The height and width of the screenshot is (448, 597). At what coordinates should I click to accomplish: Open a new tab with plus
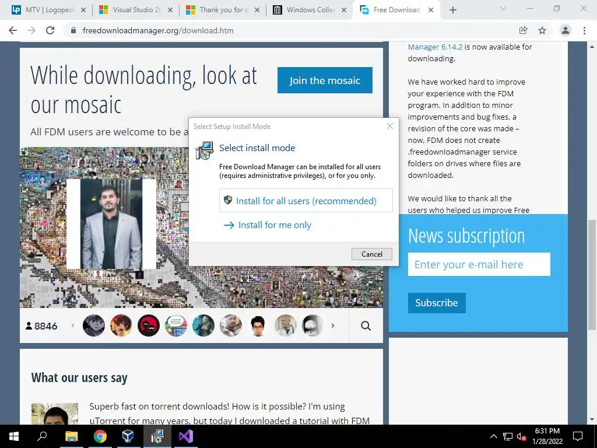click(x=452, y=10)
